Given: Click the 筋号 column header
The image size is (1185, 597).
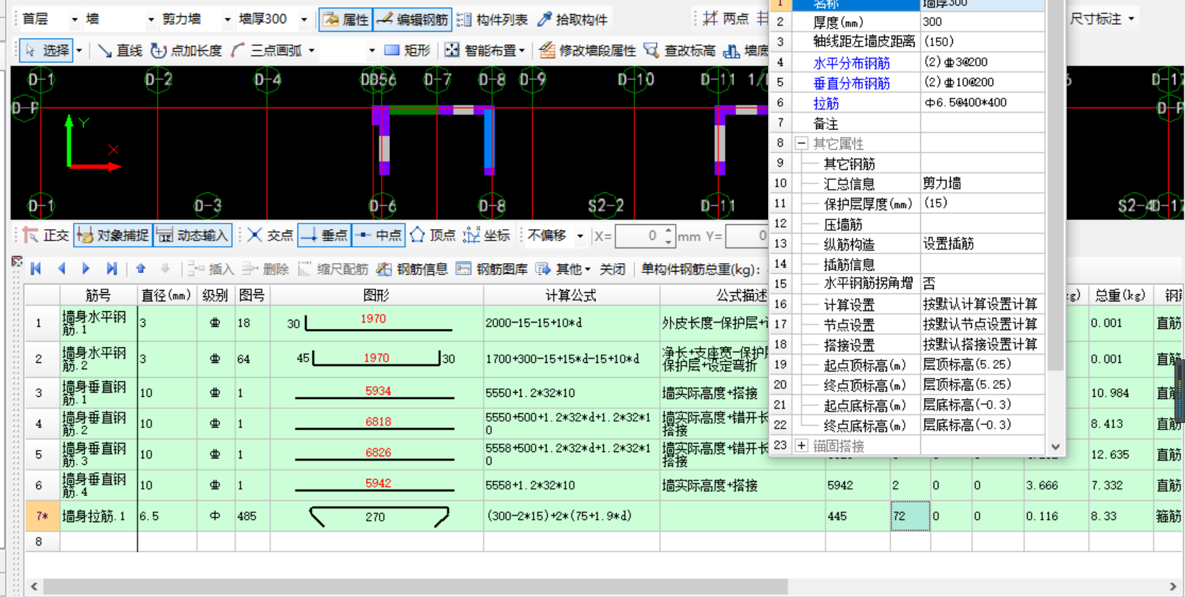Looking at the screenshot, I should [x=98, y=295].
